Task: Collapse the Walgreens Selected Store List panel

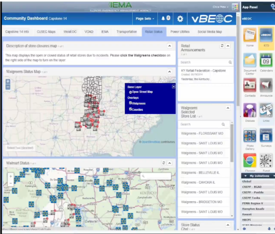Action: (x=228, y=108)
